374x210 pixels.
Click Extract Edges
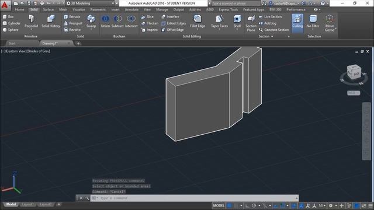coord(174,23)
